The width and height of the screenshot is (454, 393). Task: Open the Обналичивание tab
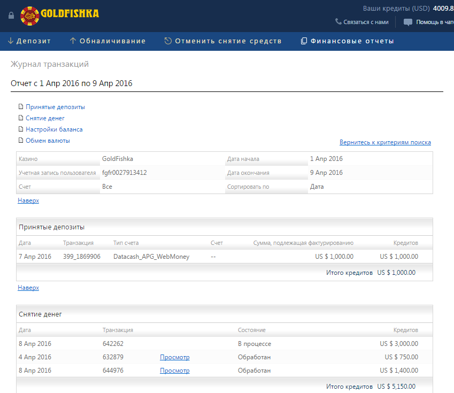pos(107,41)
